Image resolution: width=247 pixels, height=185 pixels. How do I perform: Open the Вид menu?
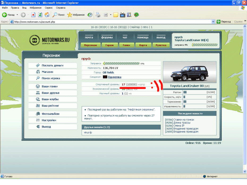point(24,8)
